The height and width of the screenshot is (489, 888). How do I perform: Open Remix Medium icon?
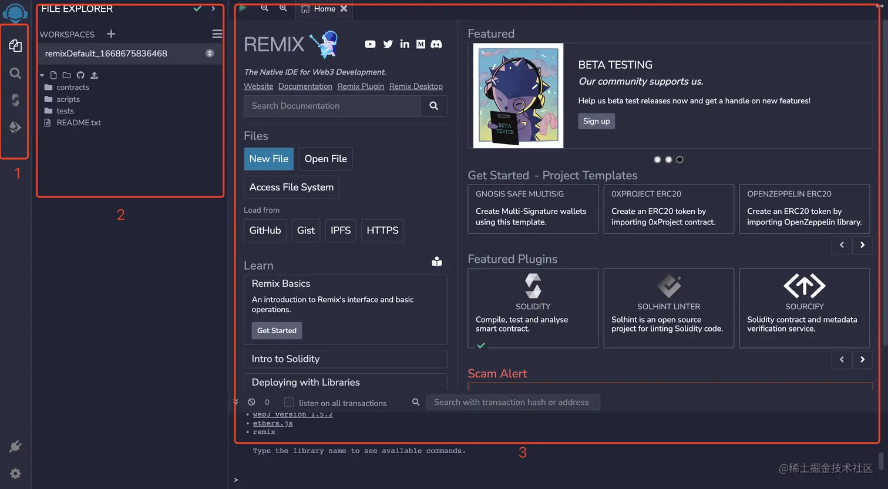coord(421,44)
